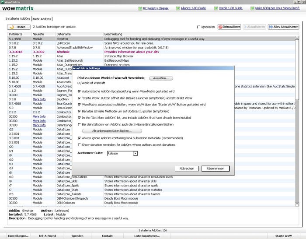
Task: Click the Alliance 1-80 Guide link icon
Action: [x=177, y=8]
